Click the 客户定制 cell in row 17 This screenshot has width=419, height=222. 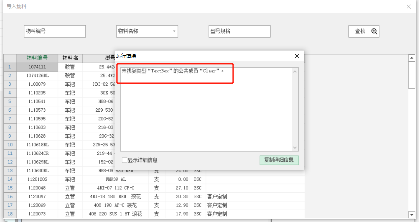217,205
